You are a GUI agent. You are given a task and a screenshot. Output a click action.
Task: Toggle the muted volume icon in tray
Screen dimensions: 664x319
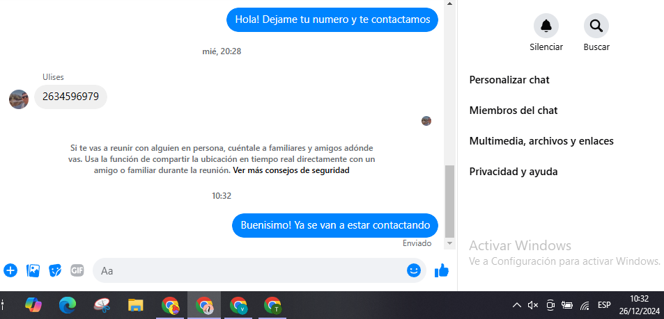point(533,305)
